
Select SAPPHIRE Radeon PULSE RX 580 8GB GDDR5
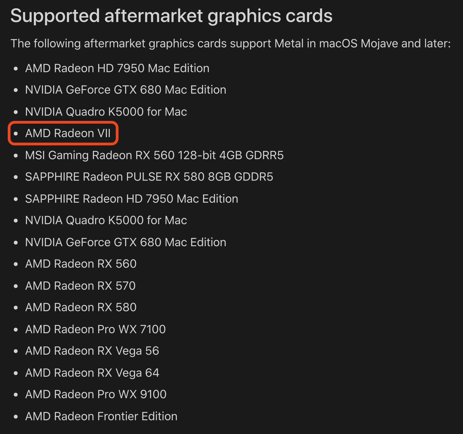[x=149, y=177]
